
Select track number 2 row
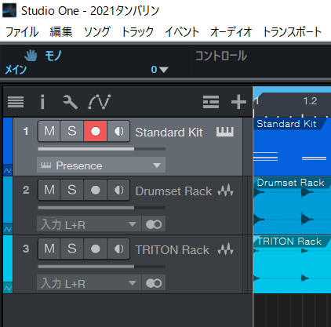[x=128, y=205]
